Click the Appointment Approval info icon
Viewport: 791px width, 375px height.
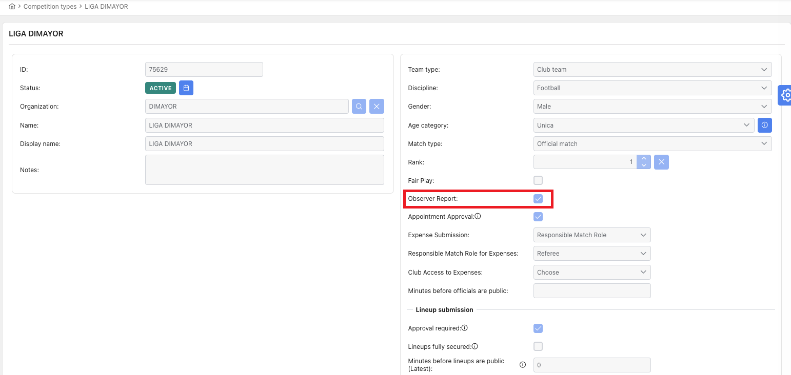point(478,216)
